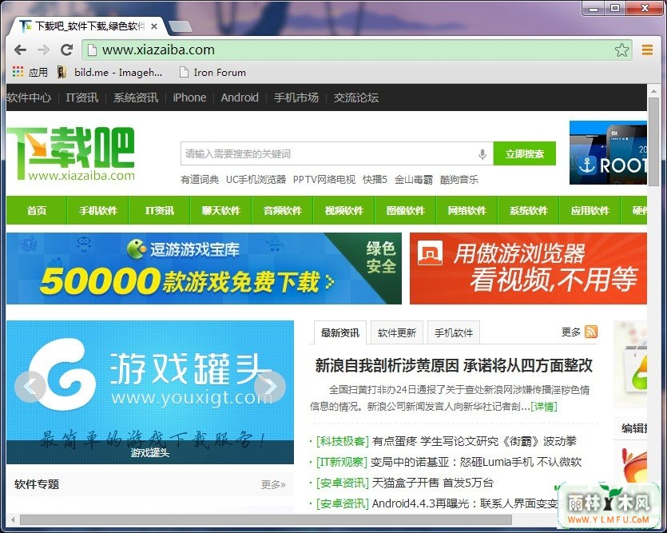Click the microphone voice search icon

(x=482, y=154)
